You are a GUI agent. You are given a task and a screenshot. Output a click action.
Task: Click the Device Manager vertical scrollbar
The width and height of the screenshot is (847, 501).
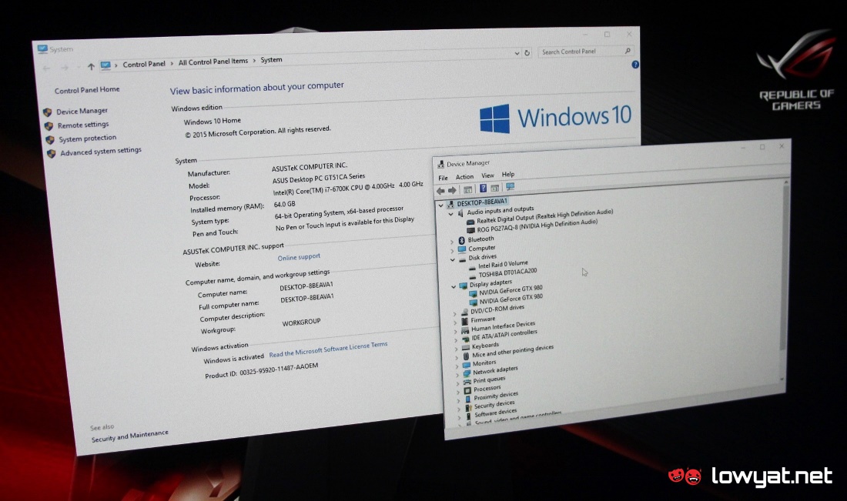click(783, 269)
